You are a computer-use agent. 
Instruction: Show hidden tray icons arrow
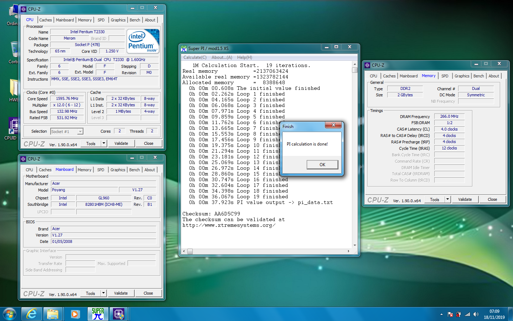pyautogui.click(x=441, y=314)
